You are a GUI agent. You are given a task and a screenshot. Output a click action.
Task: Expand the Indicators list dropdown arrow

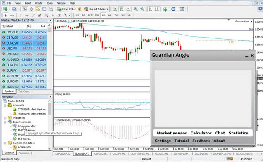[168, 9]
